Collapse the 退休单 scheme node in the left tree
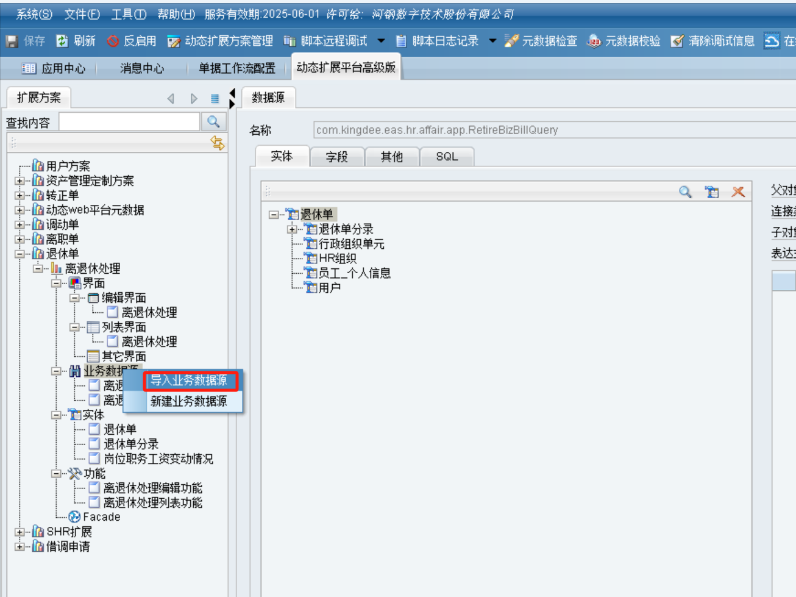The width and height of the screenshot is (796, 597). coord(20,254)
